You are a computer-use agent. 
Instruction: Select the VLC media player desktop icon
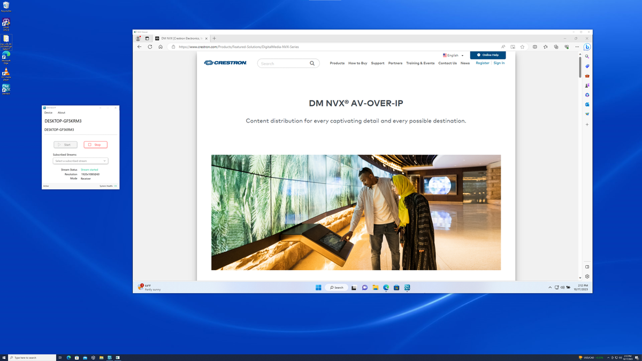6,74
